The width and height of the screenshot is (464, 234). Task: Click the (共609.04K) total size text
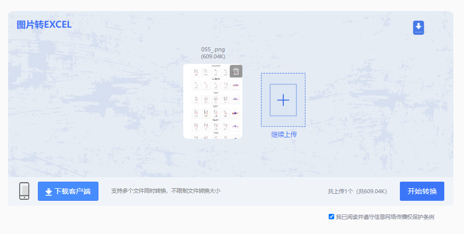coord(371,191)
